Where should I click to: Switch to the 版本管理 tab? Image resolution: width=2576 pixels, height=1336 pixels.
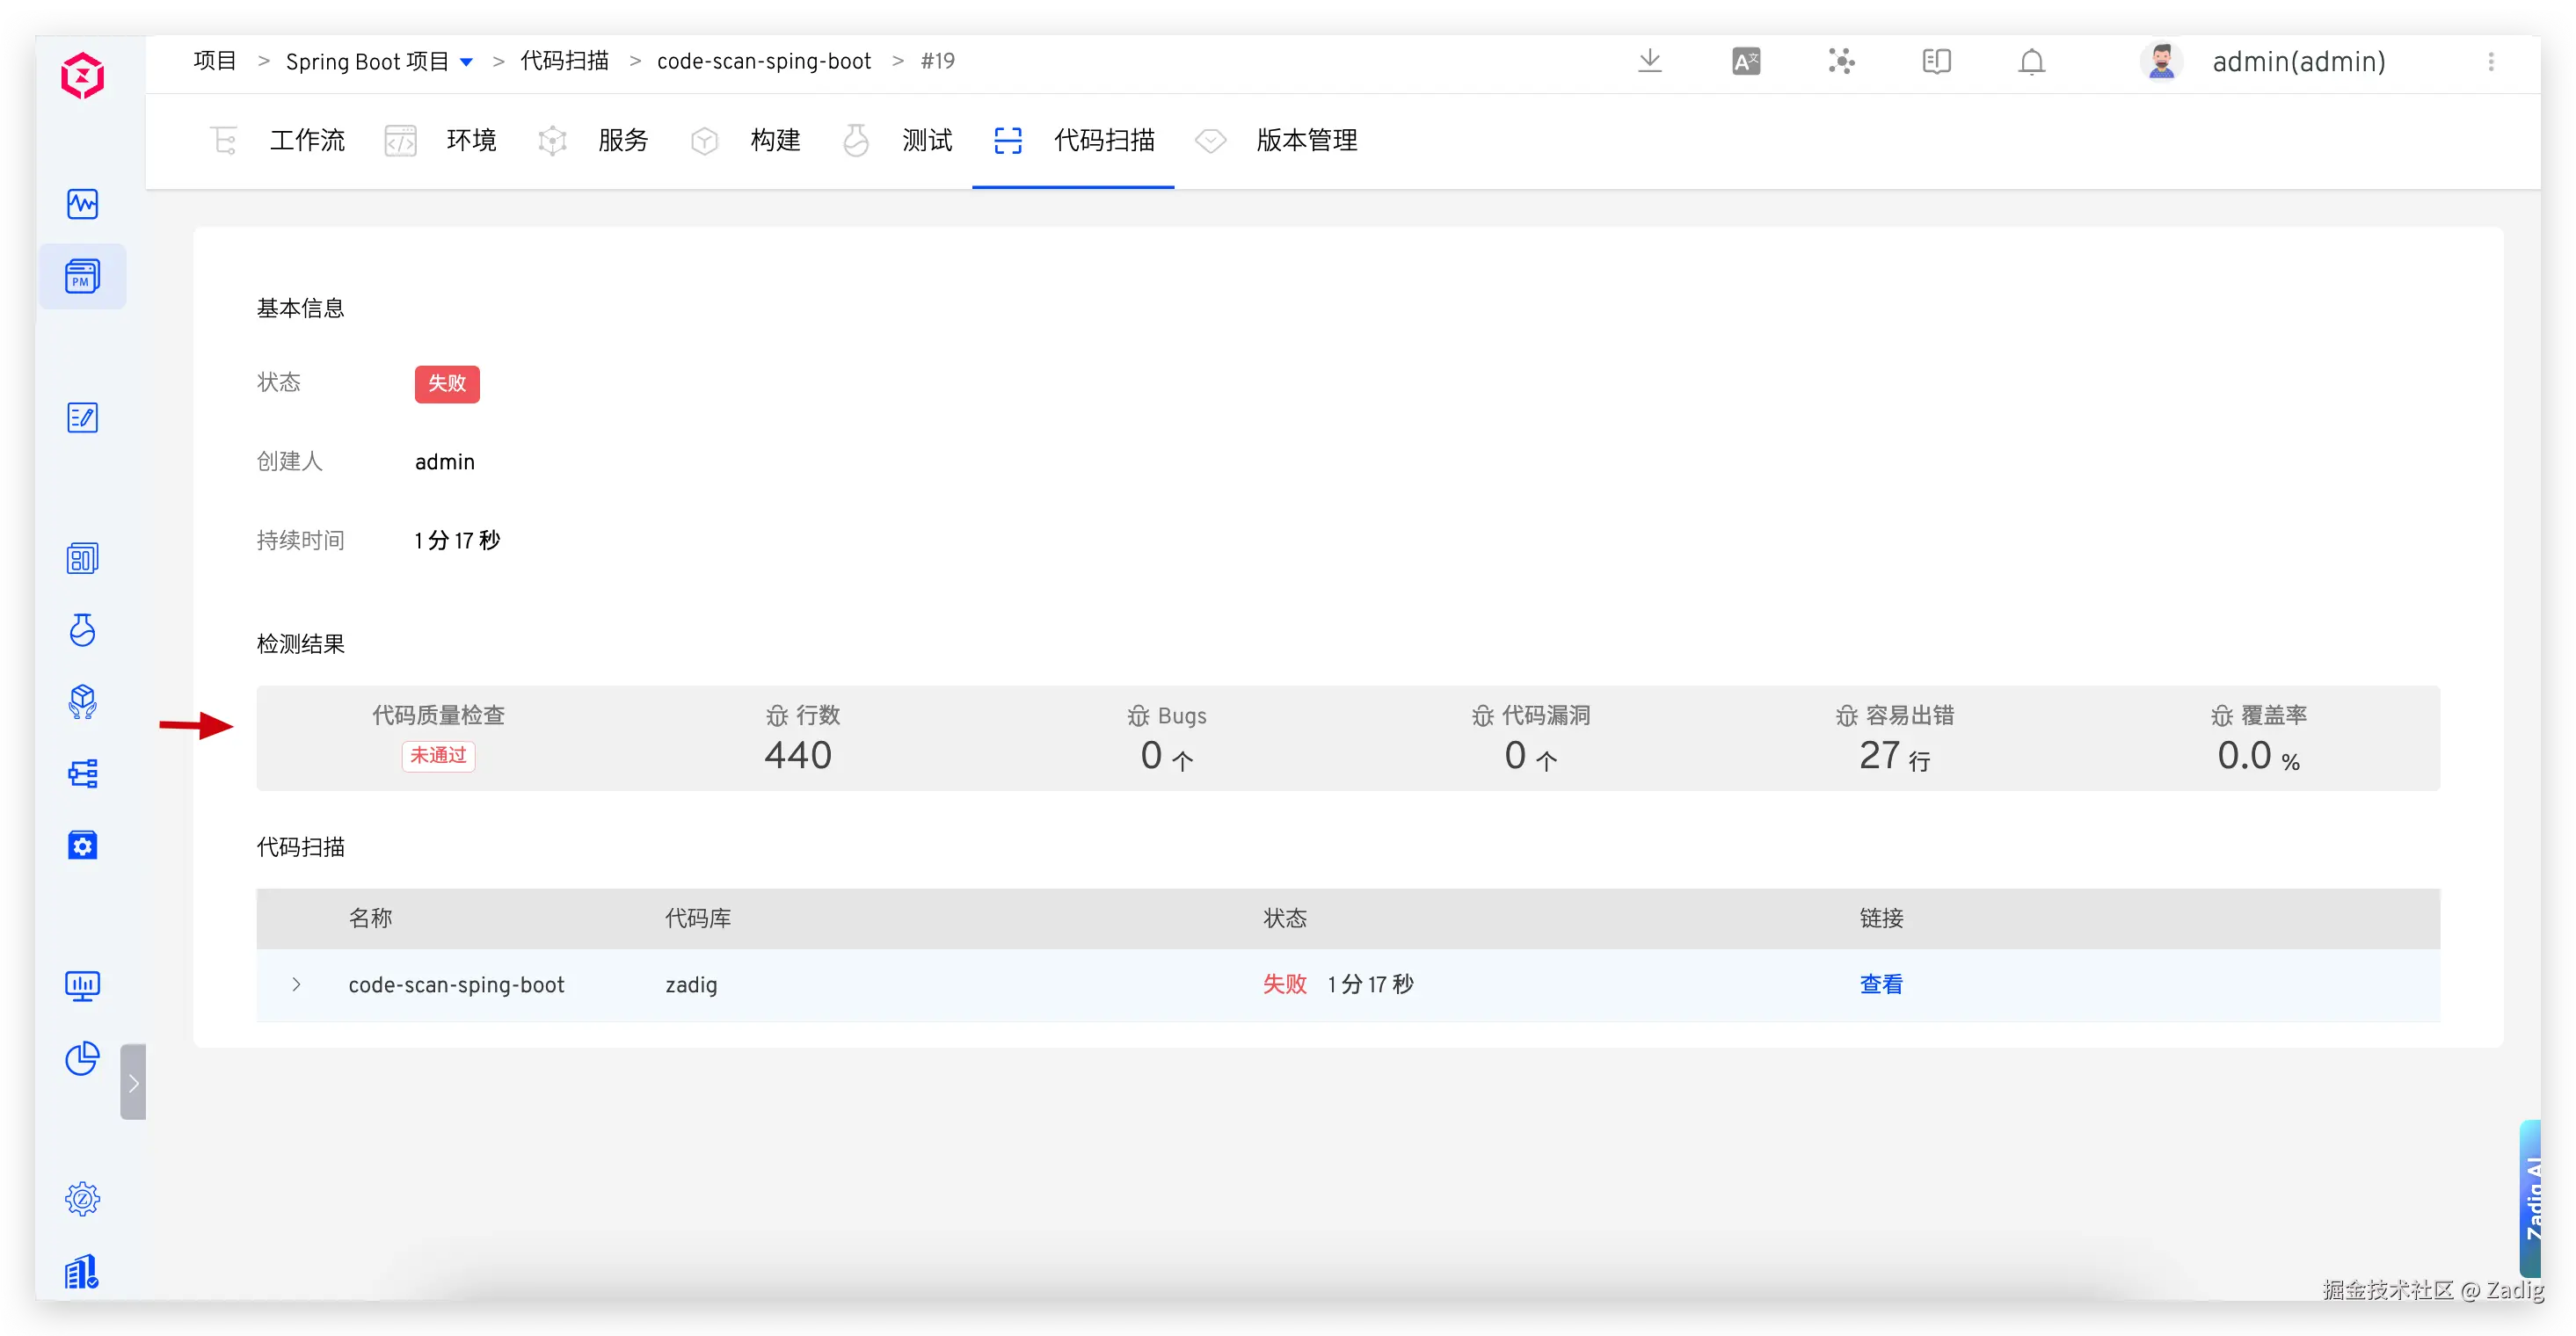click(x=1306, y=140)
